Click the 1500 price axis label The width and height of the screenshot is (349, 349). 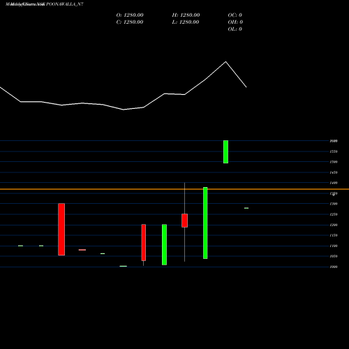tap(334, 162)
